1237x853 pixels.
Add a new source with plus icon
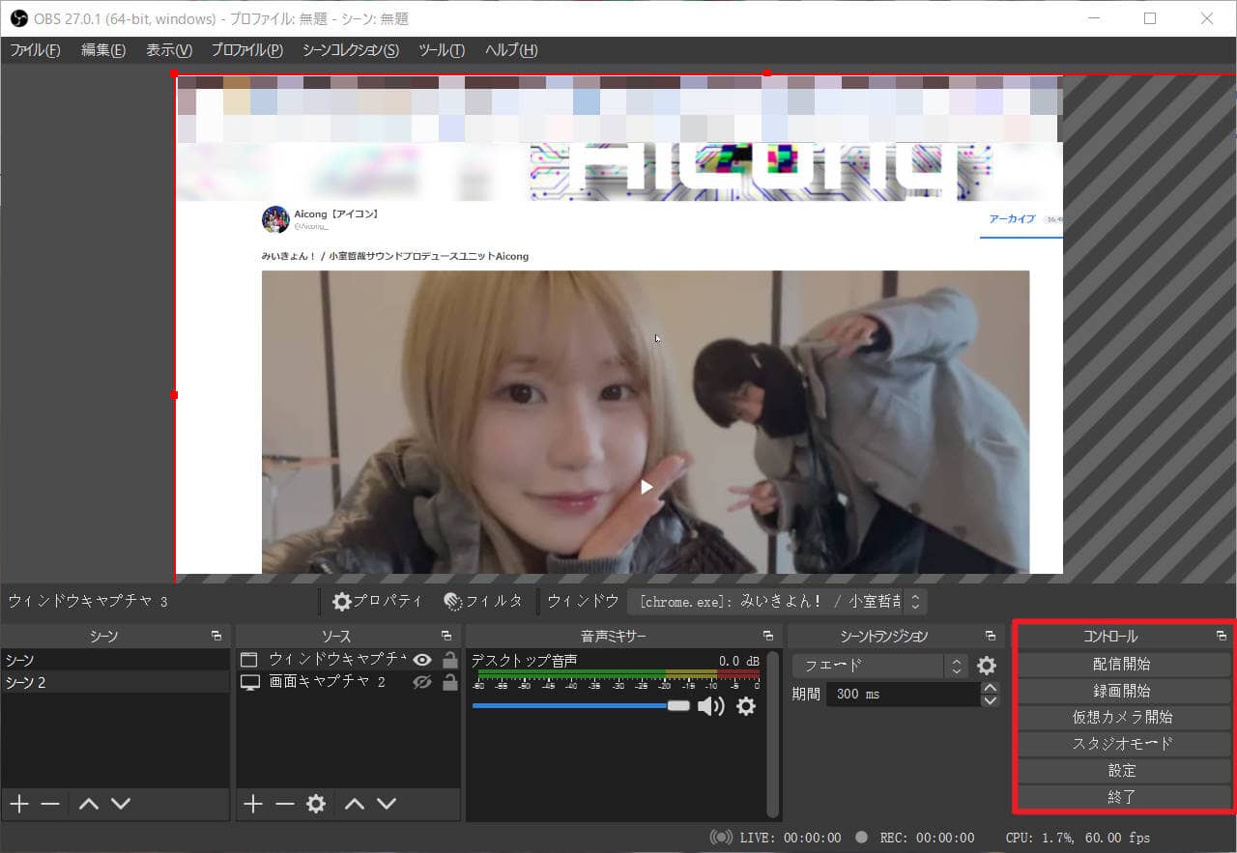(x=253, y=804)
